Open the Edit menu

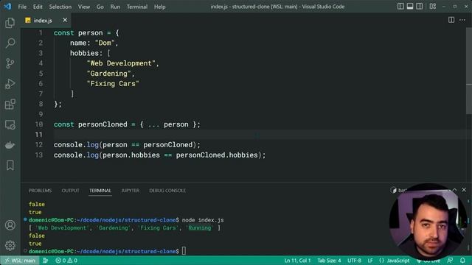[38, 7]
